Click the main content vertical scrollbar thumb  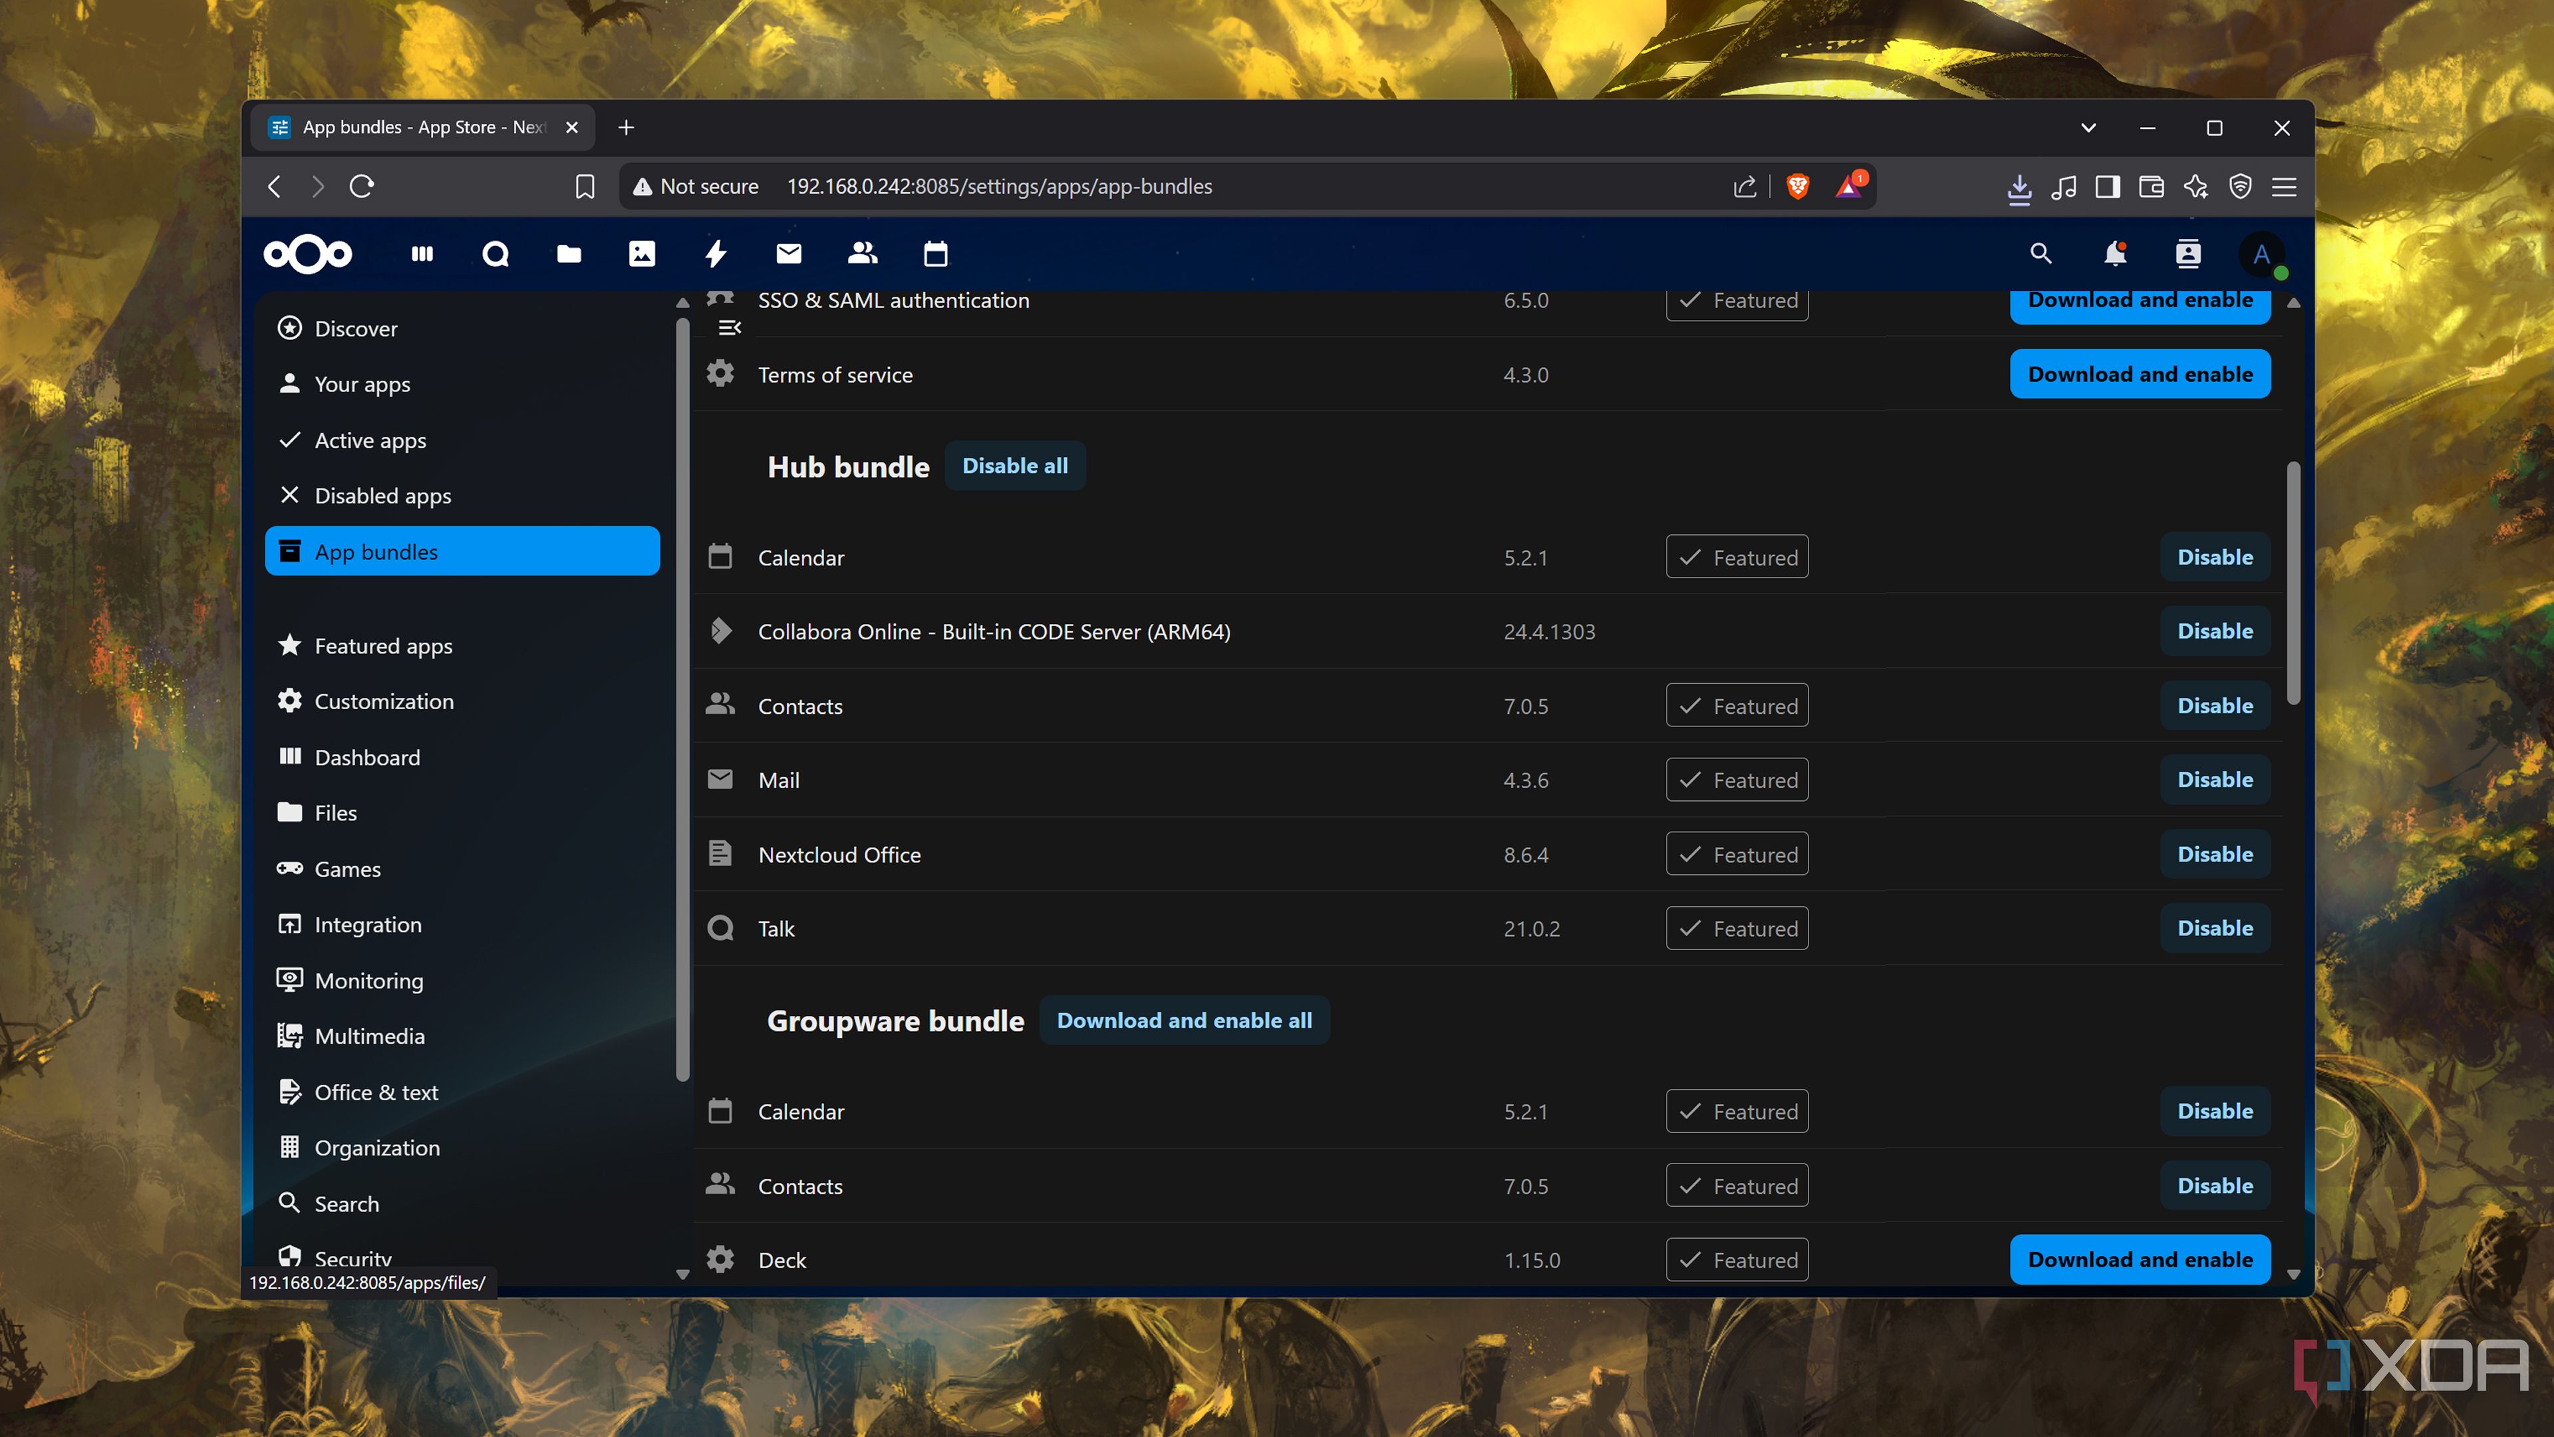pos(2293,582)
